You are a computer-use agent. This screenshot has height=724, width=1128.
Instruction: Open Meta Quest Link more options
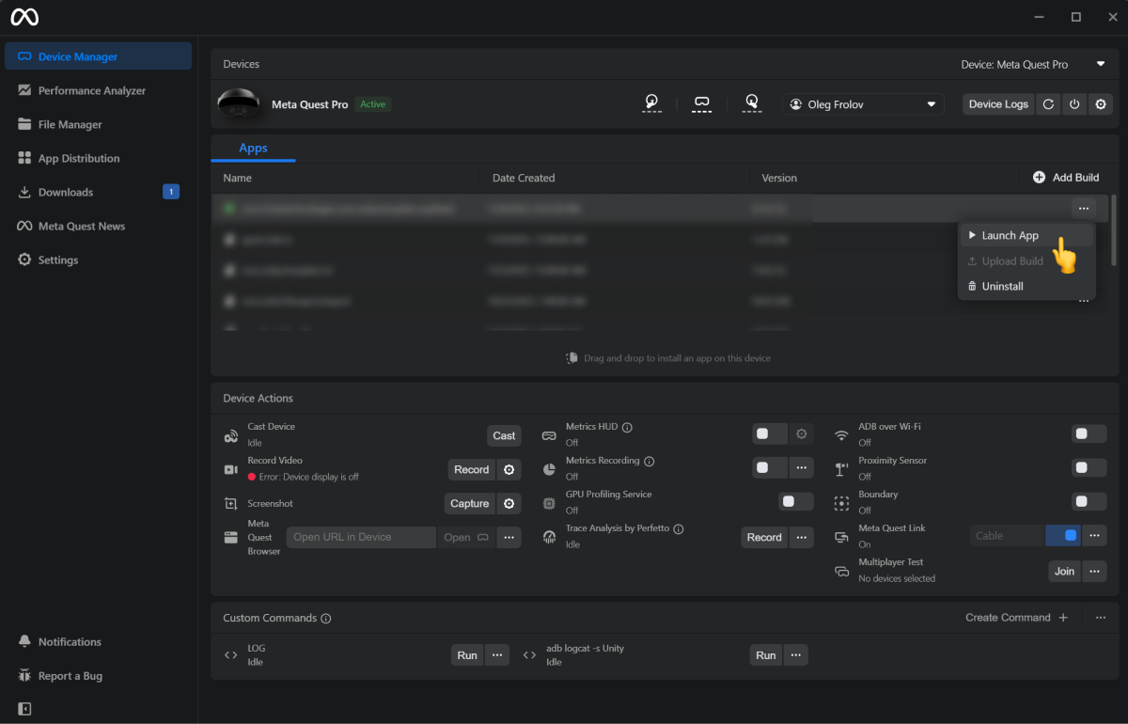(x=1094, y=536)
